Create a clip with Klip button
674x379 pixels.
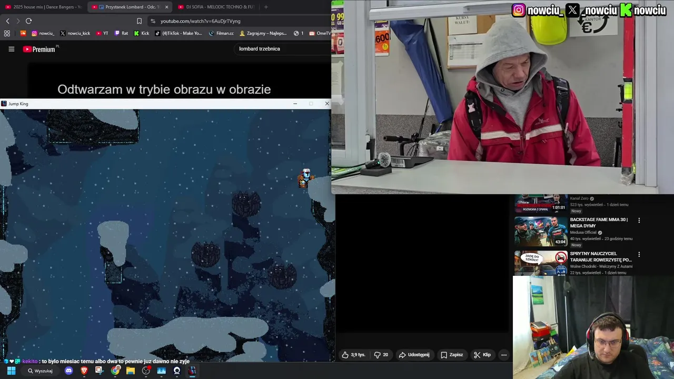tap(482, 355)
